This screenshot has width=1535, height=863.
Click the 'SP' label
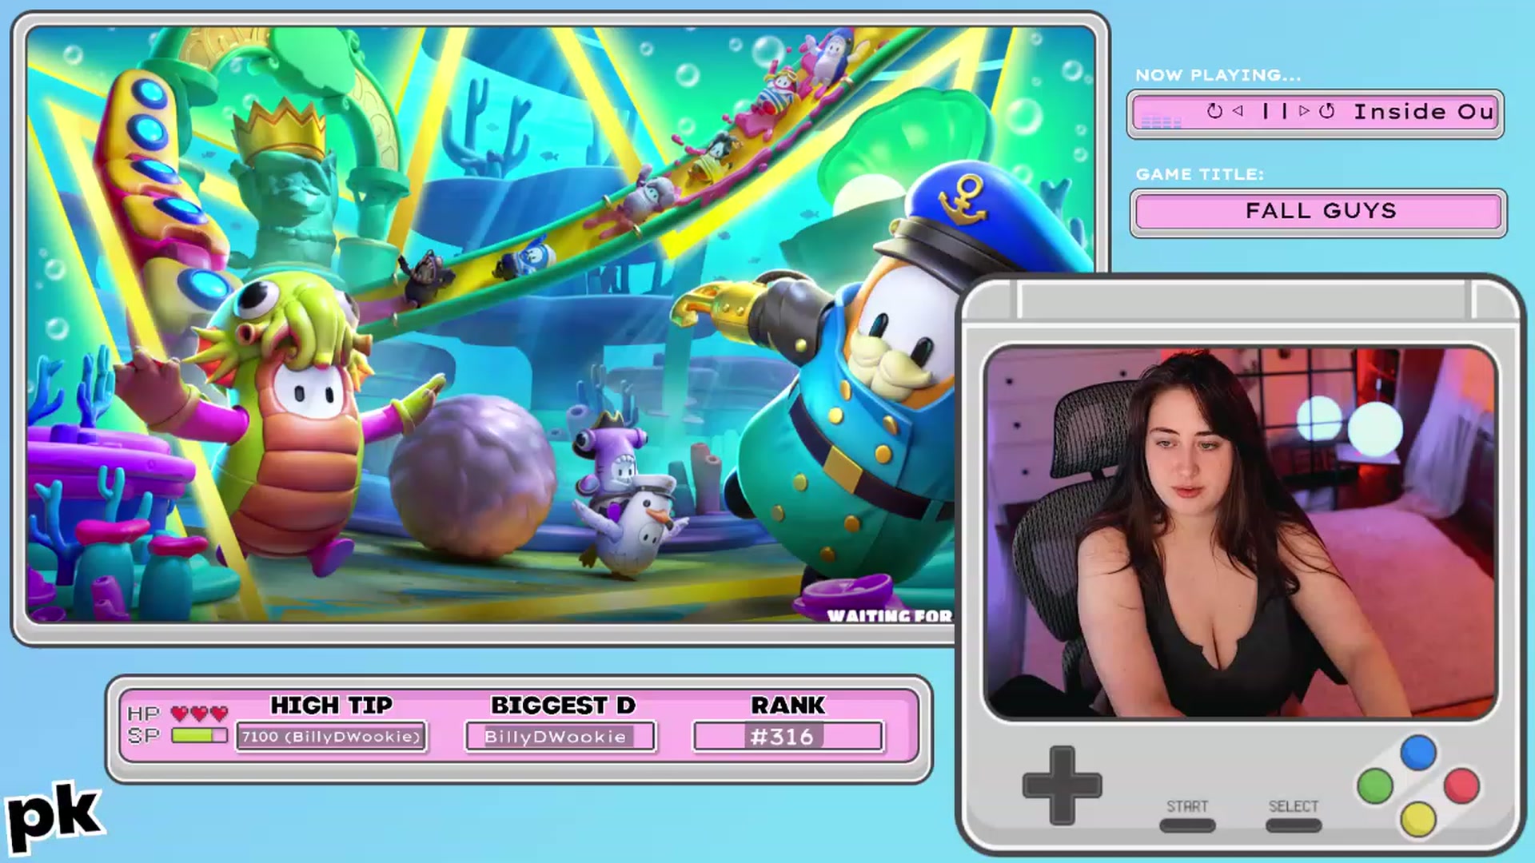pyautogui.click(x=143, y=735)
